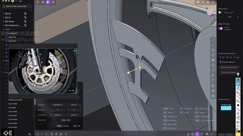Select the Box tool icon

click(213, 91)
